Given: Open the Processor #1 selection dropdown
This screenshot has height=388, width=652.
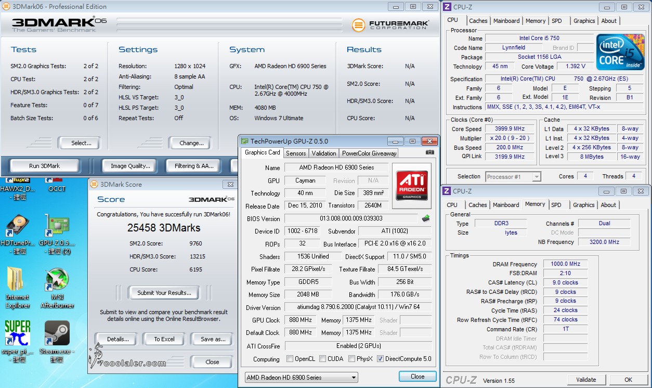Looking at the screenshot, I should (513, 177).
